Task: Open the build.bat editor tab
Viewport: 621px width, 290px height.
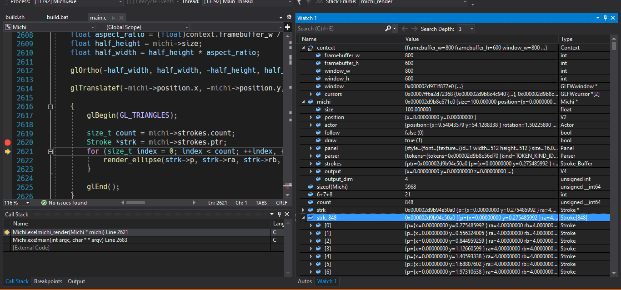Action: coord(58,17)
